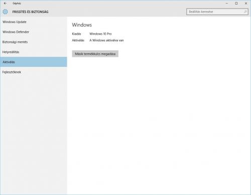
Task: Select Helyreállítás in sidebar
Action: point(34,52)
